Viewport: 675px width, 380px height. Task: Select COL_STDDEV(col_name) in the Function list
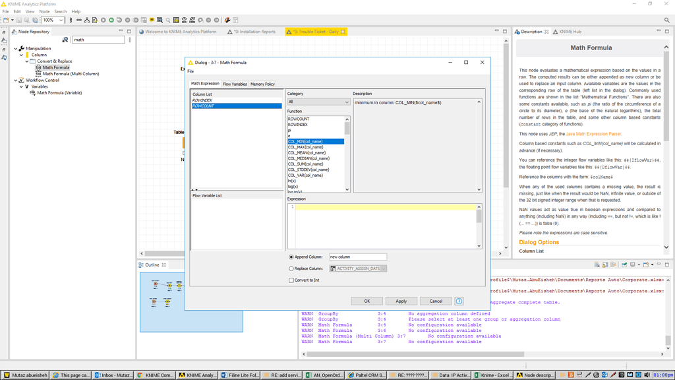316,170
